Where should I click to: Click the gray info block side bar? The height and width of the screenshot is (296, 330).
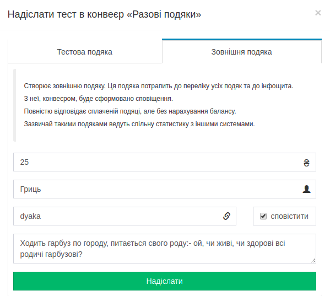tap(14, 105)
